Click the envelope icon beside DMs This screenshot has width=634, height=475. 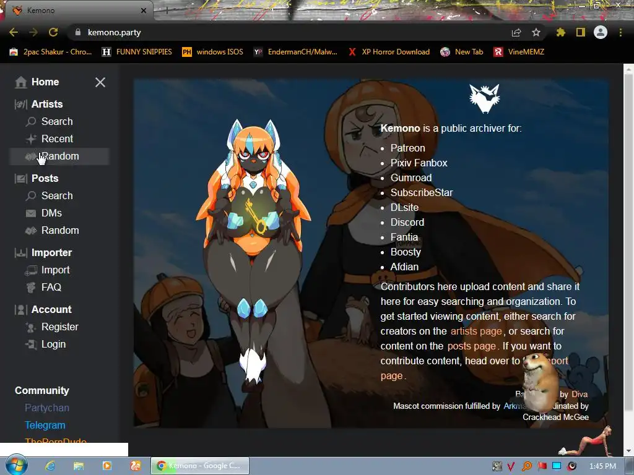pyautogui.click(x=31, y=213)
